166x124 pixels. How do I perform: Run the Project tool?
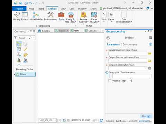[x=146, y=116]
